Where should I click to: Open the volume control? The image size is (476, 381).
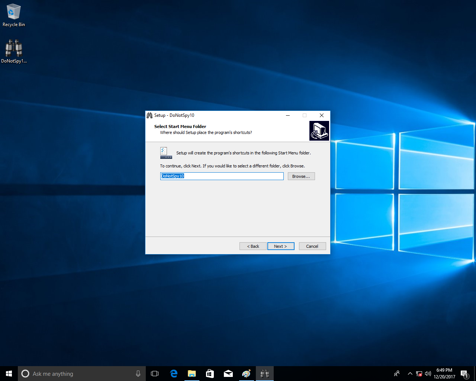coord(428,374)
